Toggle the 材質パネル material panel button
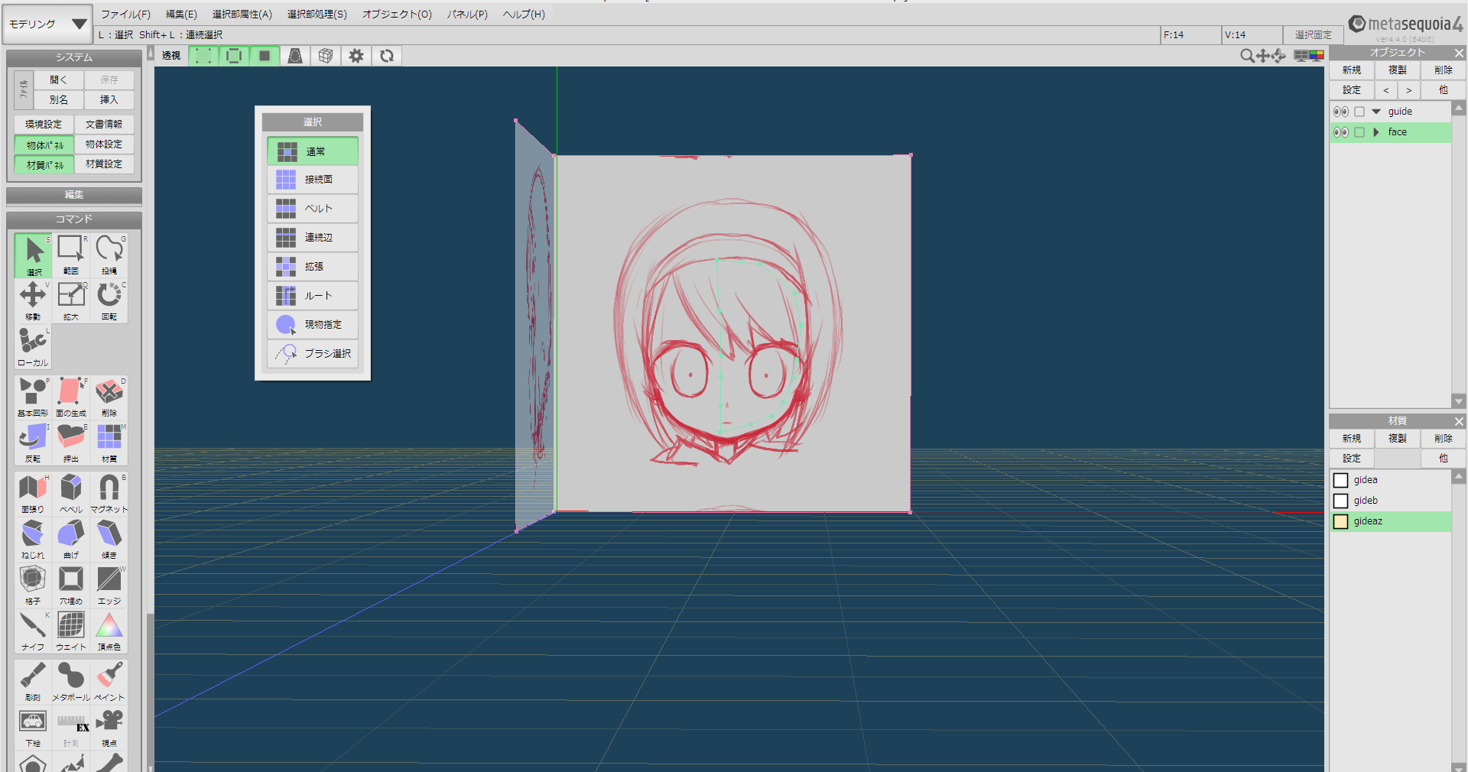Image resolution: width=1468 pixels, height=772 pixels. point(44,164)
